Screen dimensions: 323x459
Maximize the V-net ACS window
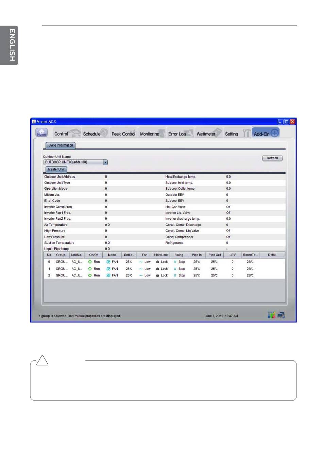pos(287,122)
